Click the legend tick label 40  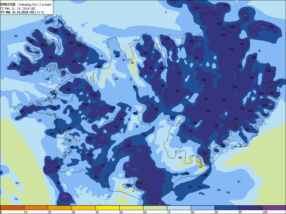[x=97, y=212]
